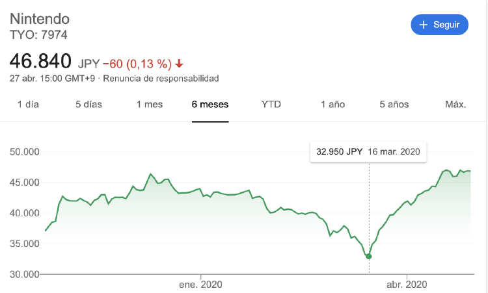The width and height of the screenshot is (488, 293).
Task: Click the 32.950 JPY chart tooltip
Action: point(368,151)
